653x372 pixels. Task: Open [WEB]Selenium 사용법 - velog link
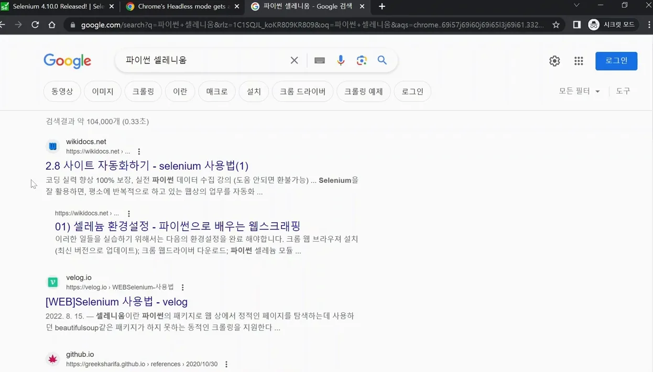(116, 302)
